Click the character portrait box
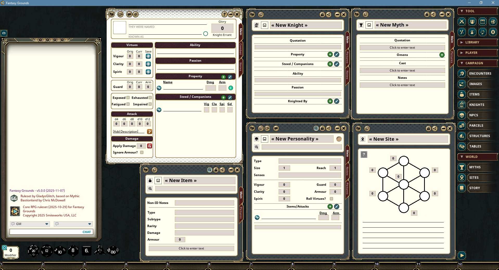This screenshot has width=499, height=270. tap(120, 28)
